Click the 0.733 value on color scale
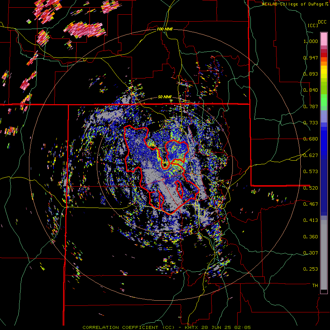330x330 pixels. (x=311, y=123)
